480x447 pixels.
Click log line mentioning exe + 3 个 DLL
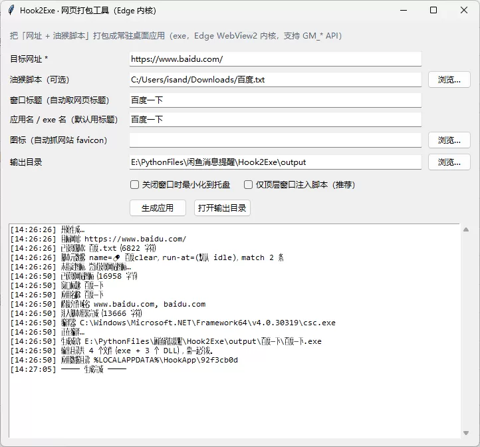[x=112, y=351]
